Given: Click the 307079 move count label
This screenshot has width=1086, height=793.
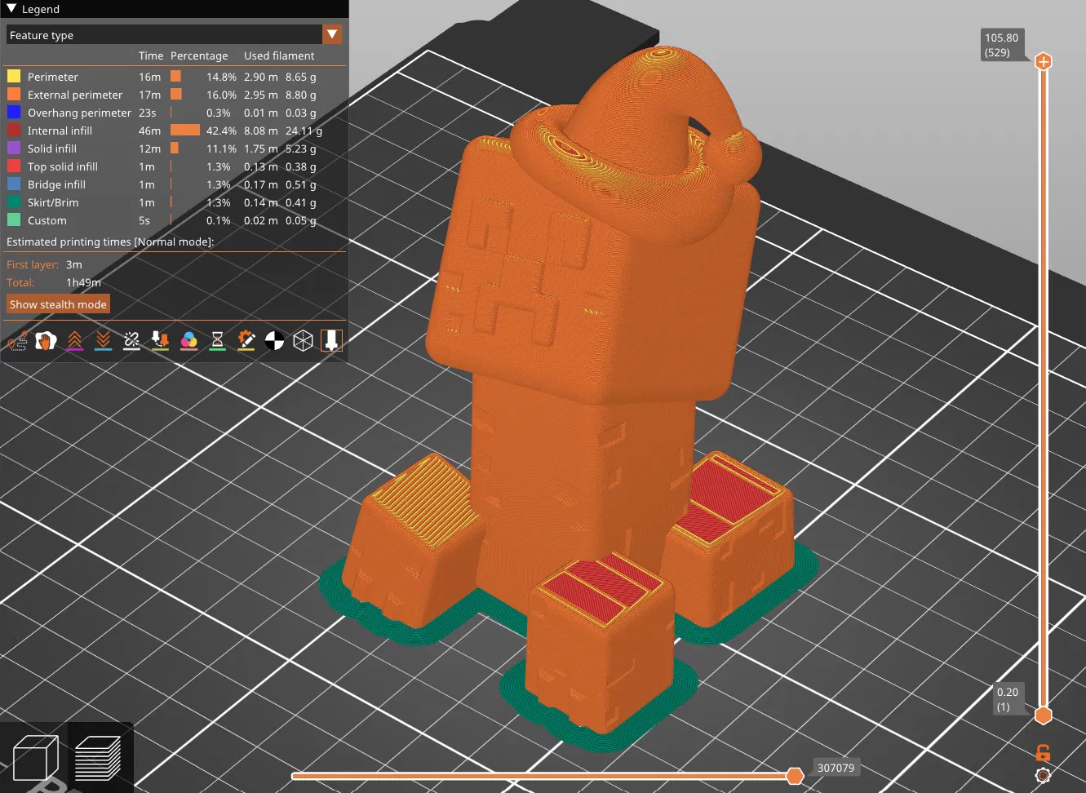Looking at the screenshot, I should (x=836, y=768).
